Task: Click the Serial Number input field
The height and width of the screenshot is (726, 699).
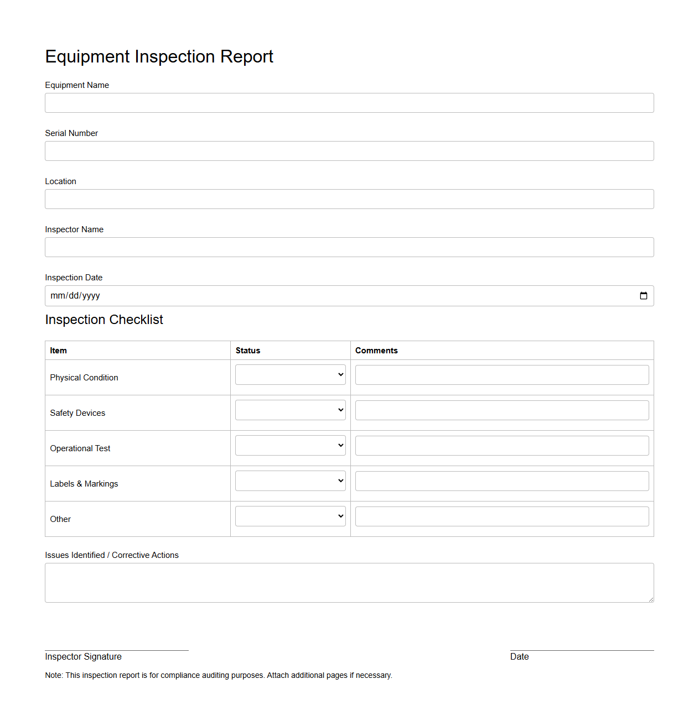Action: [x=349, y=151]
